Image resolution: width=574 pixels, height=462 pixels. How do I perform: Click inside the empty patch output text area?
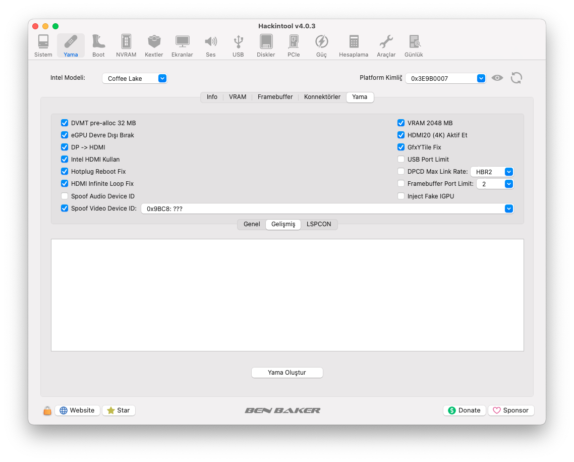287,295
